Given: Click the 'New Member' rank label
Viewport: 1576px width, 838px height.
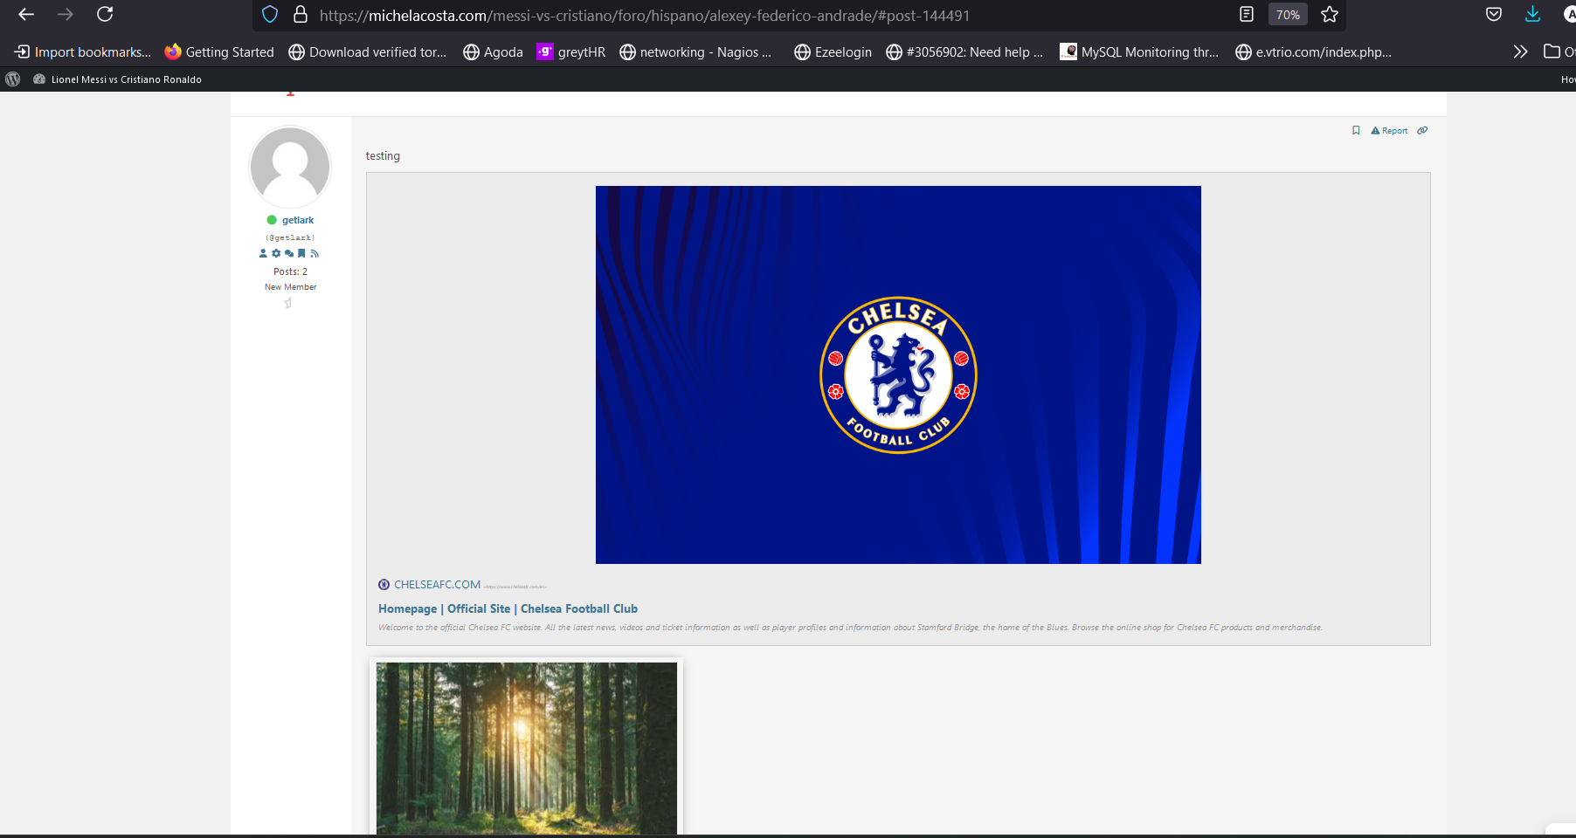Looking at the screenshot, I should (x=290, y=287).
